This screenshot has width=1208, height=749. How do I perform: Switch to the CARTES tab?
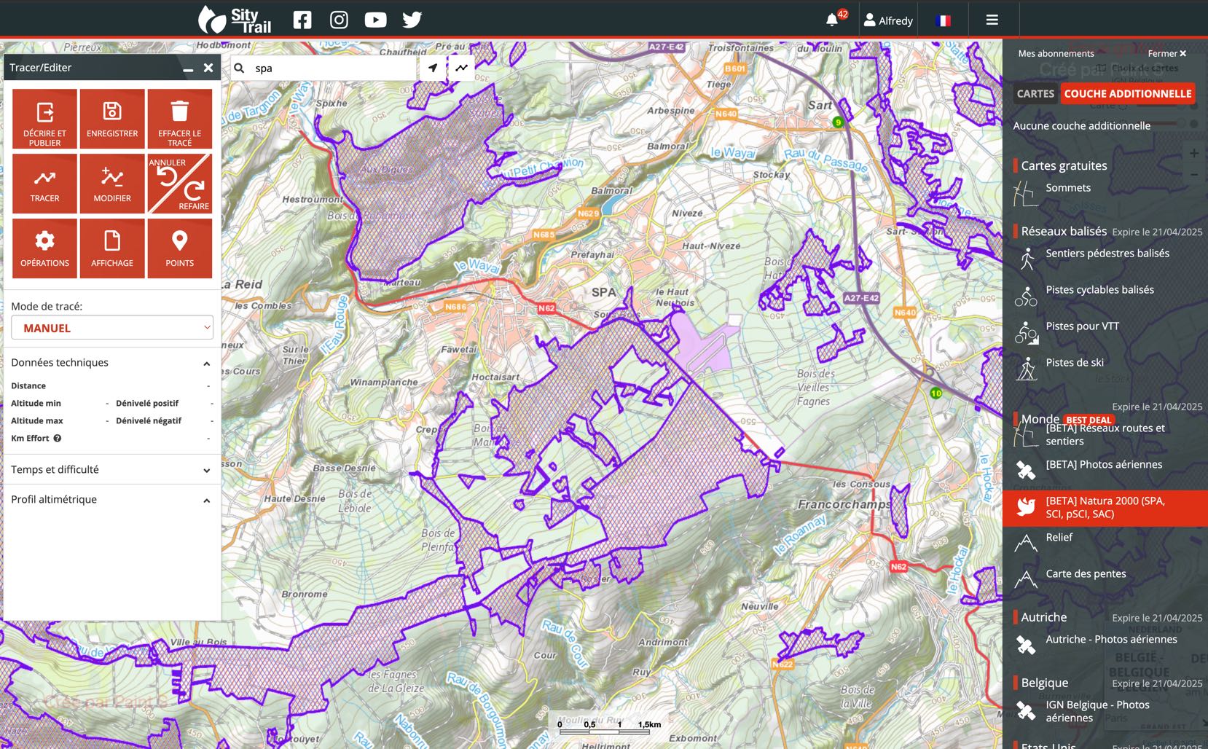[1035, 93]
